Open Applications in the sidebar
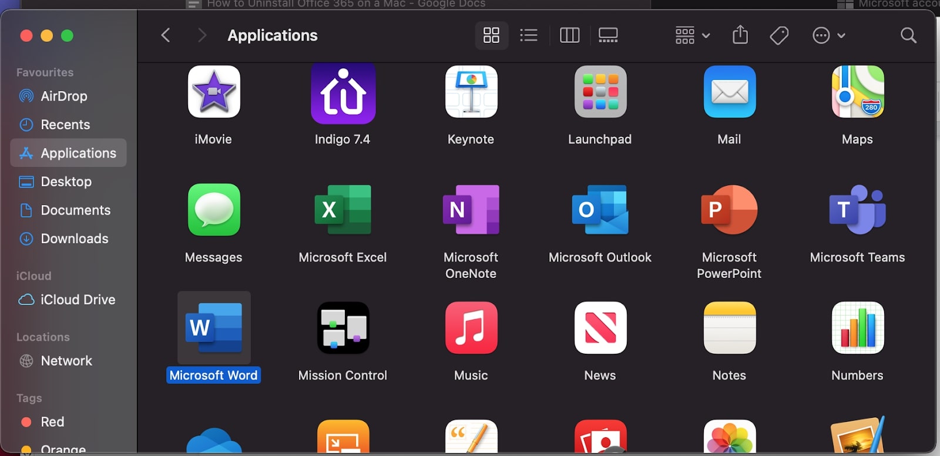Image resolution: width=940 pixels, height=456 pixels. point(68,153)
